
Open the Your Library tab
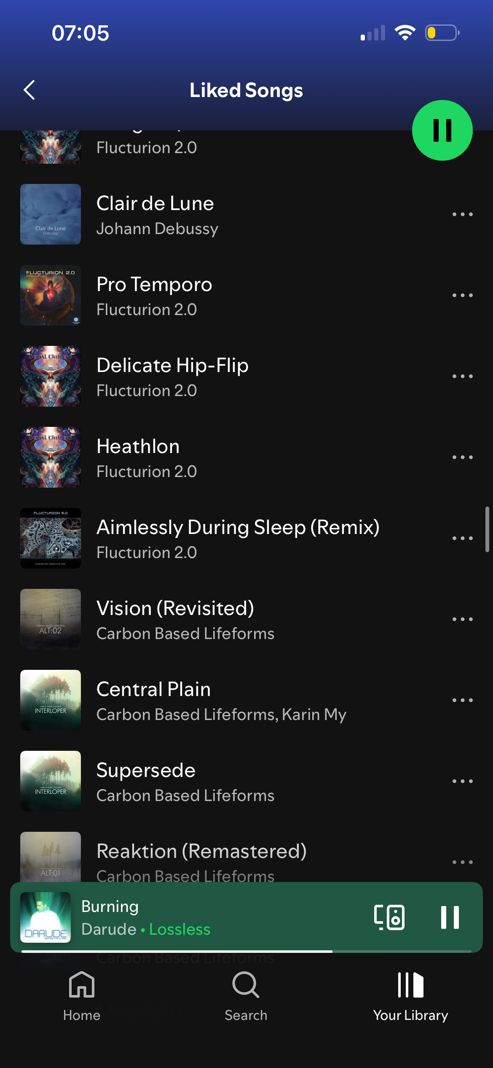[410, 996]
